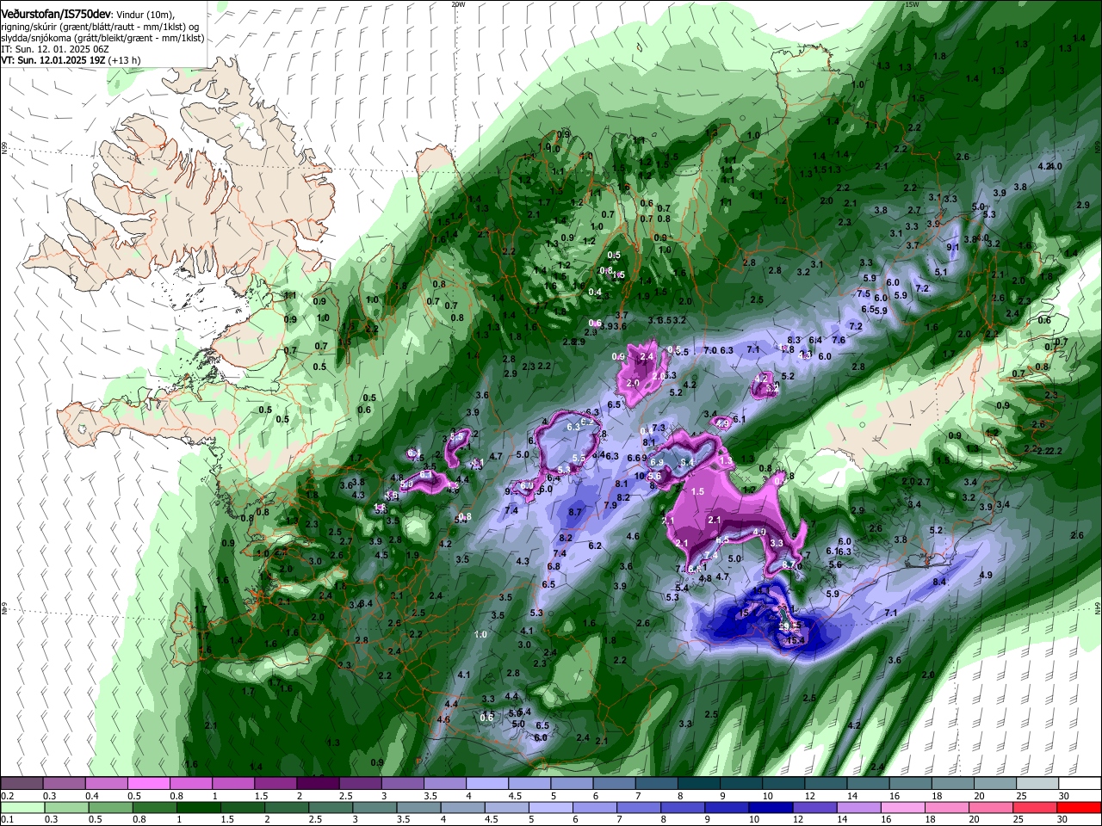Pick the 1.5 green swatch in the lower legend row
Viewport: 1102px width, 826px height.
[x=243, y=807]
